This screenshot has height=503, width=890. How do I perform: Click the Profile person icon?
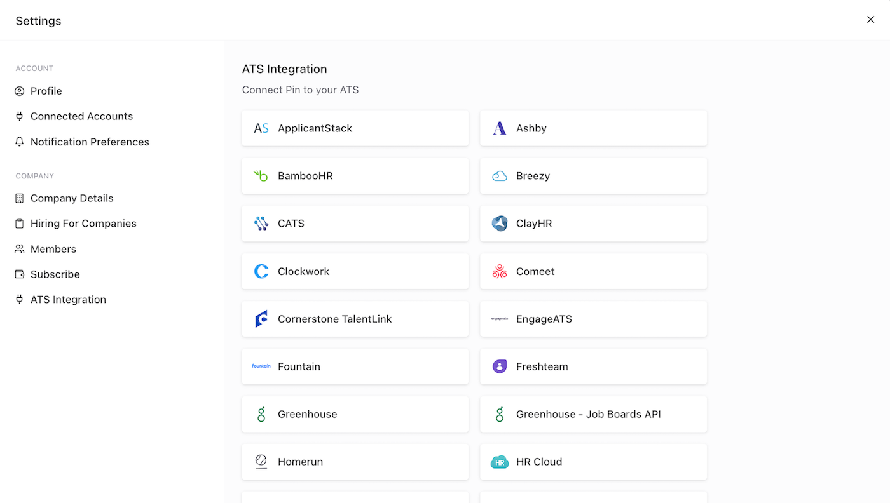[20, 91]
